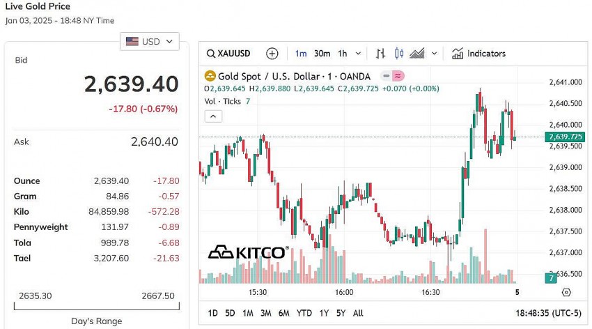Select the area chart style icon
Viewport: 592px width, 329px height.
[417, 54]
